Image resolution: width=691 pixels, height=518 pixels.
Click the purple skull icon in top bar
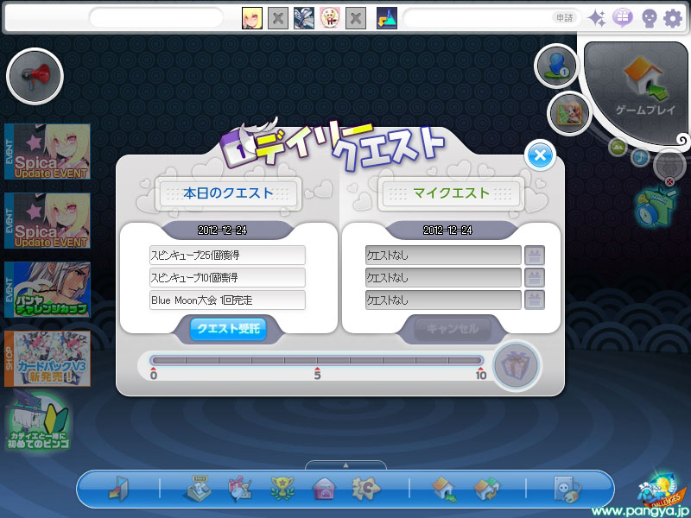(650, 18)
